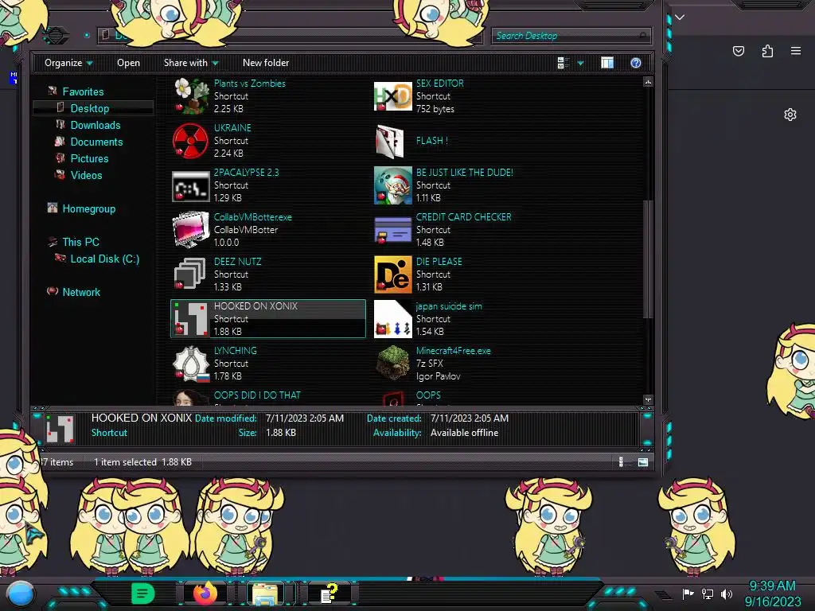Open File Explorer from the taskbar
Viewport: 815px width, 611px height.
pos(265,593)
